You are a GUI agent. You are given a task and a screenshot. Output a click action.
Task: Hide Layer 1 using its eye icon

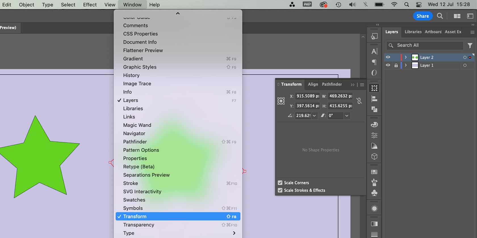click(388, 65)
